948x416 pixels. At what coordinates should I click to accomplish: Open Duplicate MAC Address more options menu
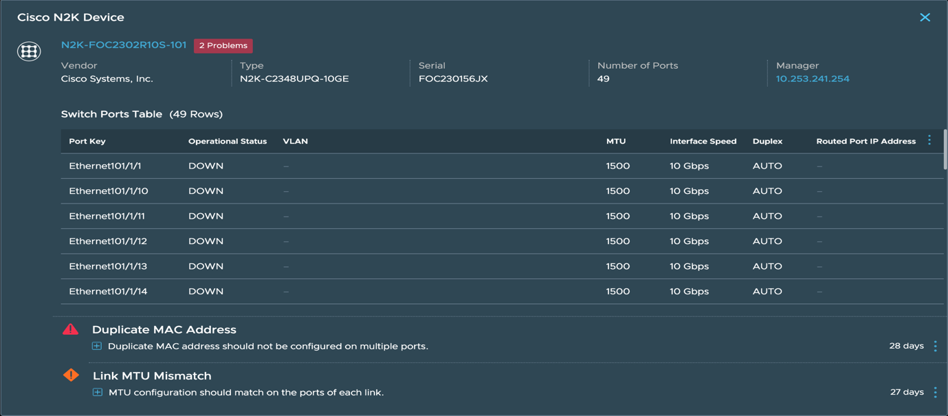click(935, 346)
